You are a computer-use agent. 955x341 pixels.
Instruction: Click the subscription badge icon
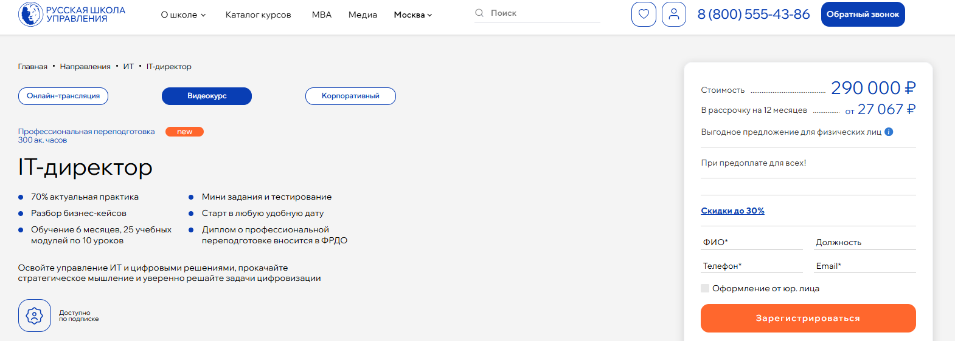[35, 316]
